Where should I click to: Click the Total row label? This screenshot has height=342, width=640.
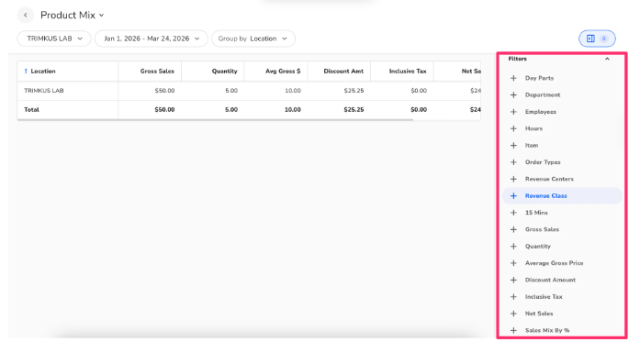pyautogui.click(x=31, y=110)
